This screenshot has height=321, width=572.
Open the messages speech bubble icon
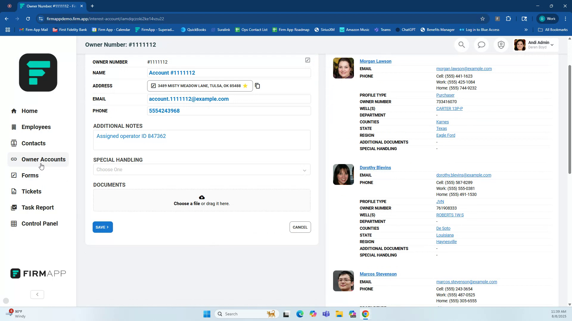481,45
